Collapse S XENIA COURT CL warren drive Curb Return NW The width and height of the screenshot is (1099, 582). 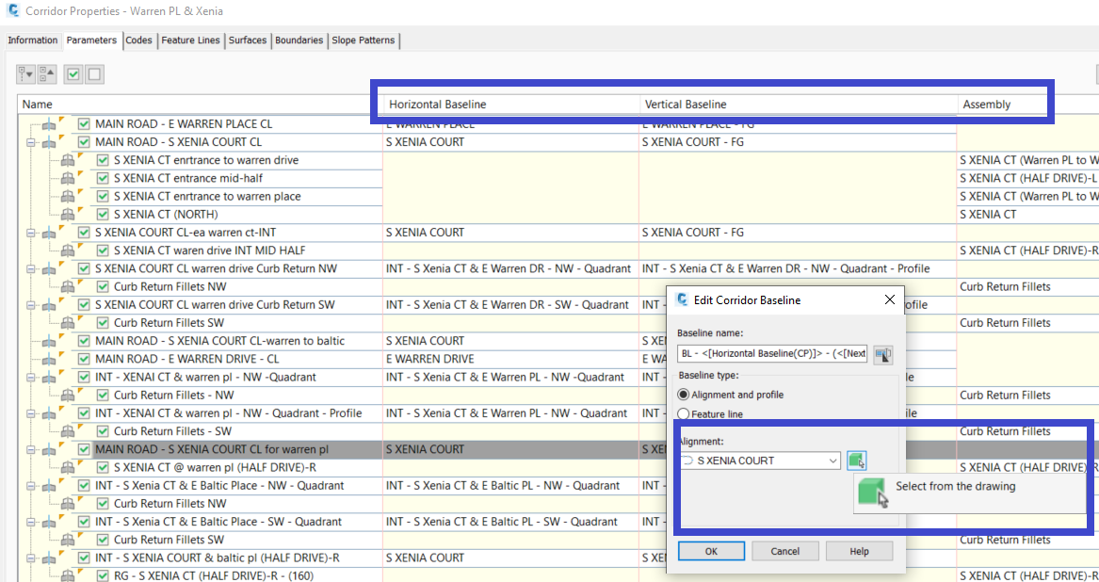pos(30,268)
